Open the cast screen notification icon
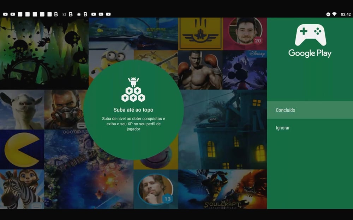This screenshot has height=220, width=353. coord(64,14)
